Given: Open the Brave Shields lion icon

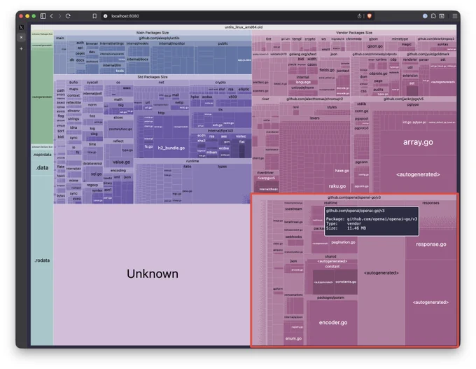Looking at the screenshot, I should pyautogui.click(x=369, y=16).
